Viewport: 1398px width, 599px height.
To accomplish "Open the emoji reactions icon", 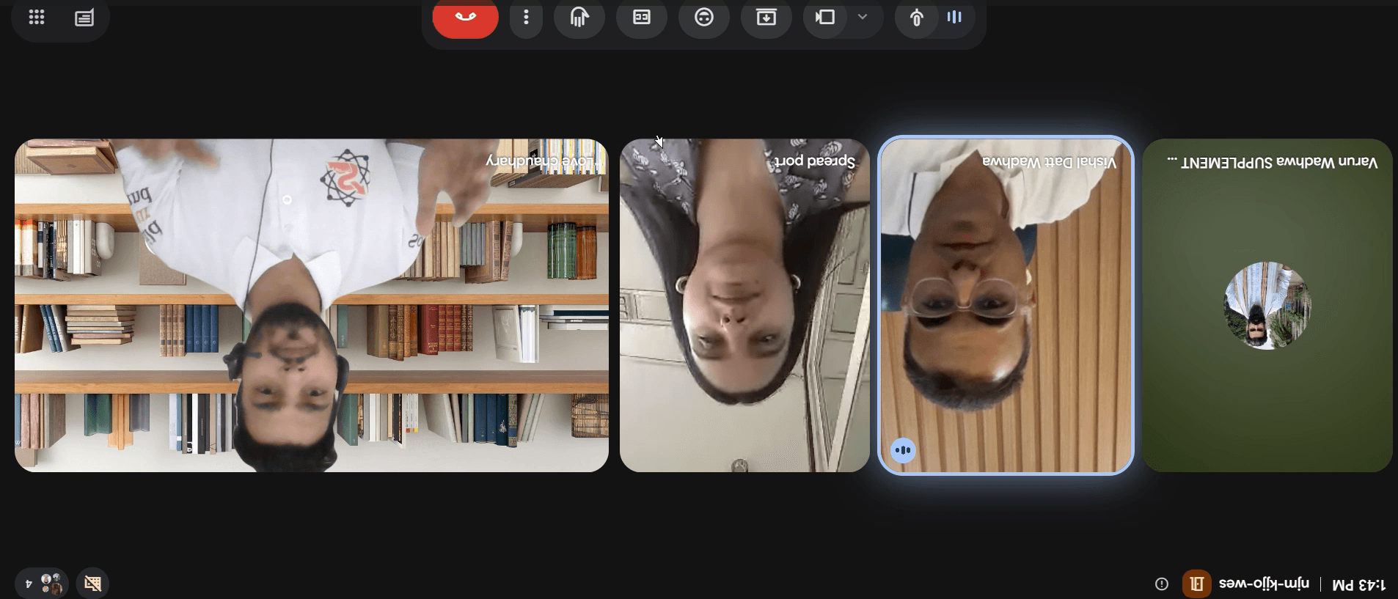I will point(704,18).
